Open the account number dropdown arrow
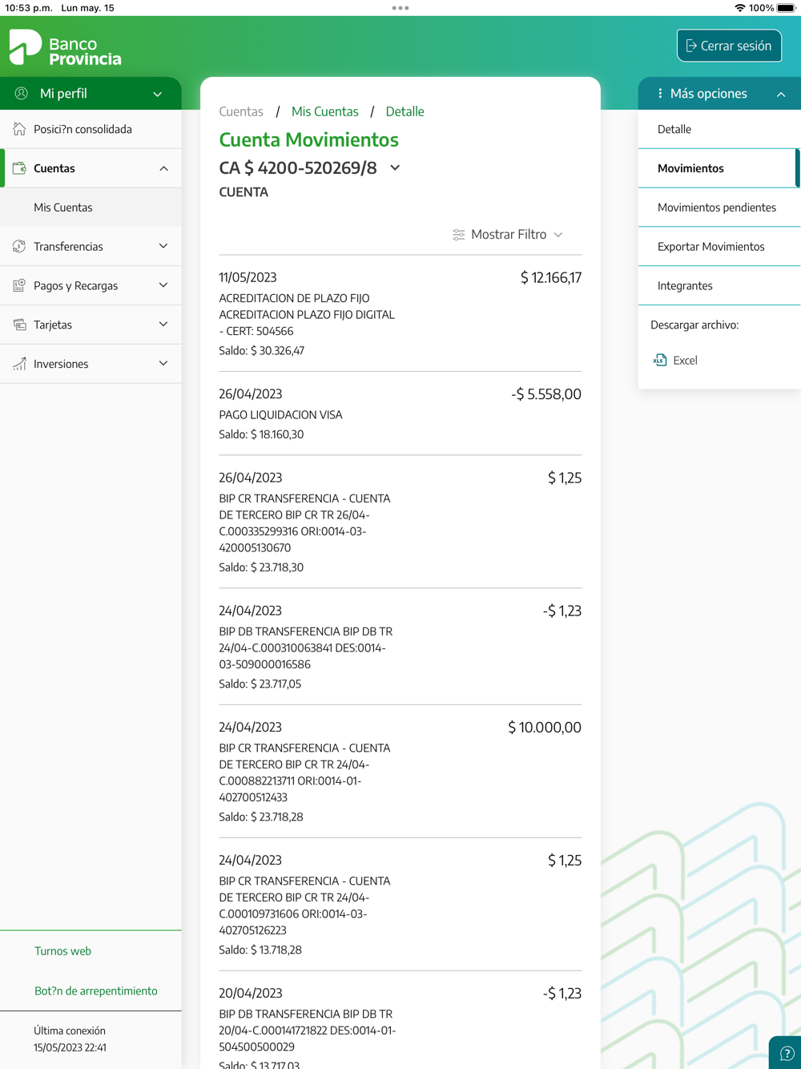The height and width of the screenshot is (1069, 801). pos(395,168)
